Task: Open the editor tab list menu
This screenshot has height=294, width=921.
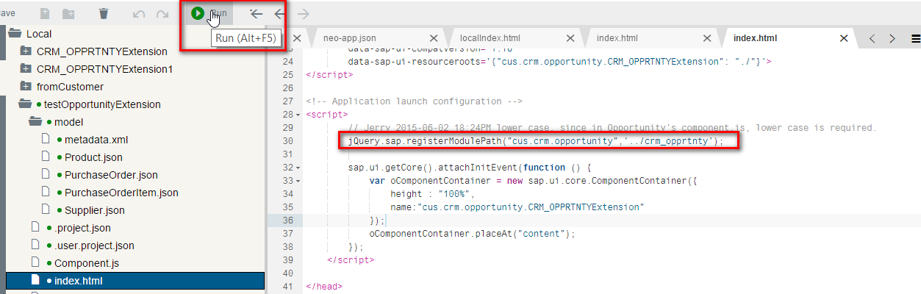Action: pyautogui.click(x=915, y=38)
